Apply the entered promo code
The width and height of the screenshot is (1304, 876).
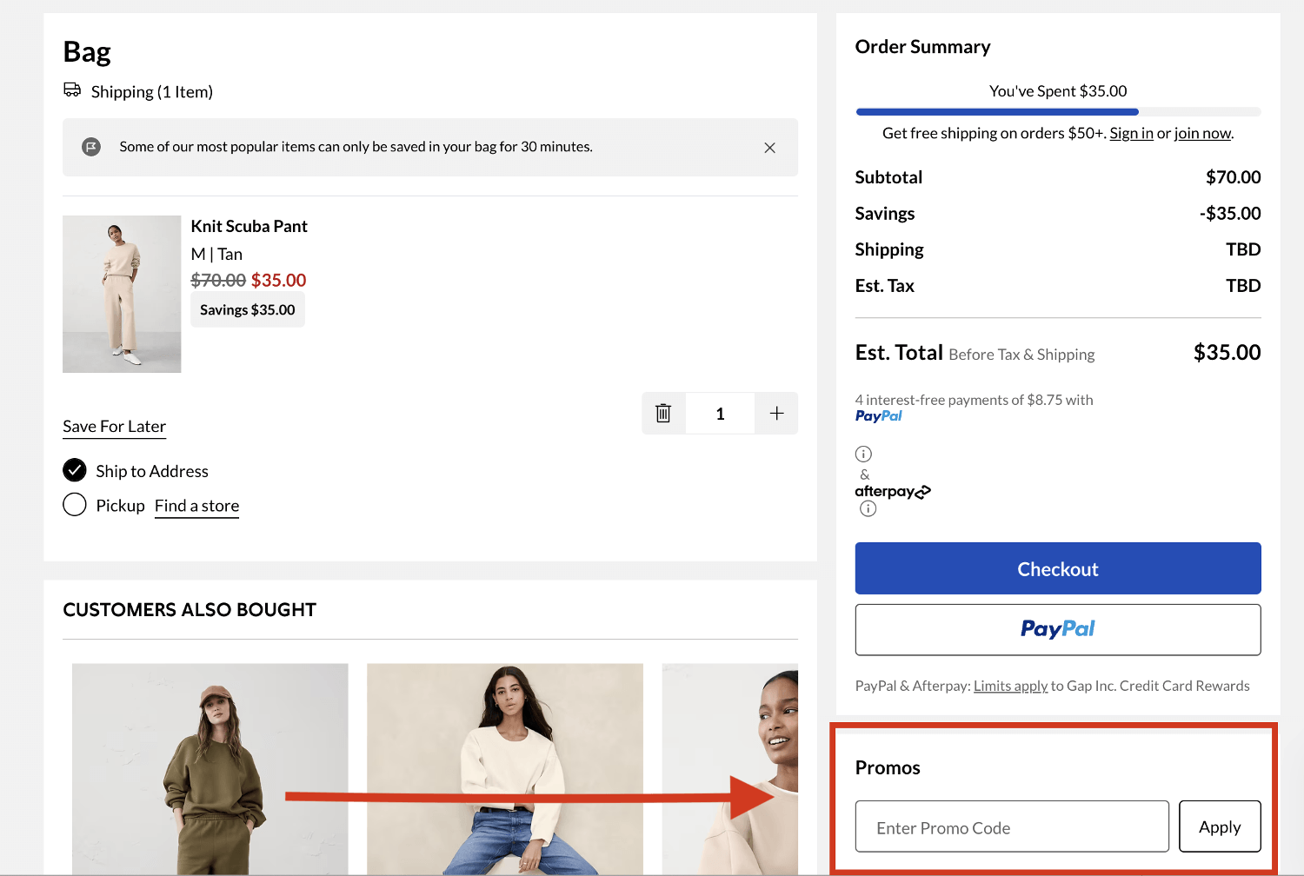pos(1219,826)
